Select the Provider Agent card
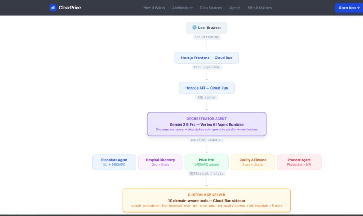The image size is (363, 216). pyautogui.click(x=299, y=162)
